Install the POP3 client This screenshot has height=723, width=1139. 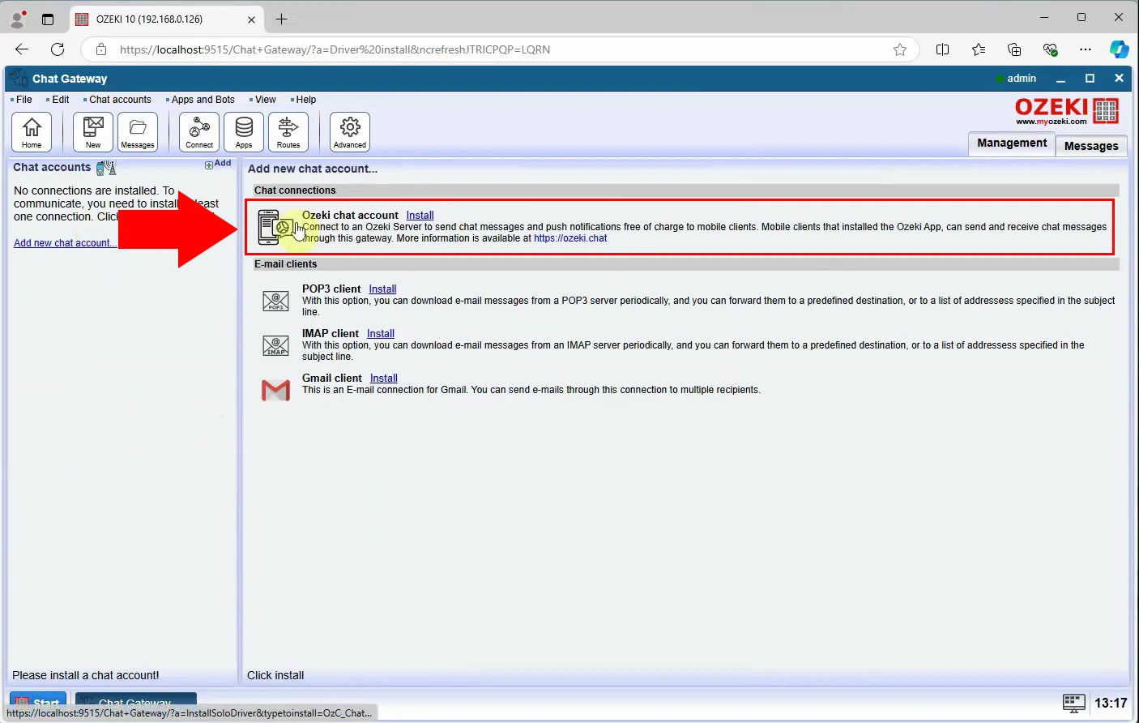click(382, 289)
